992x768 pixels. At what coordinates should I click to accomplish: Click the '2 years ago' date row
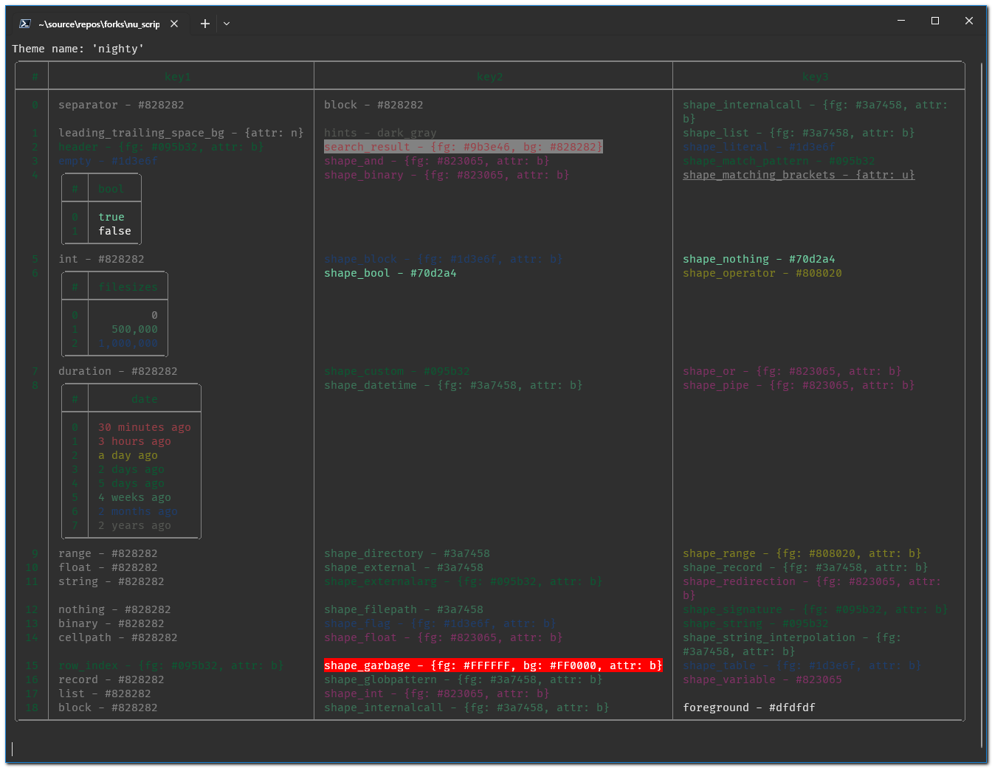(x=134, y=525)
